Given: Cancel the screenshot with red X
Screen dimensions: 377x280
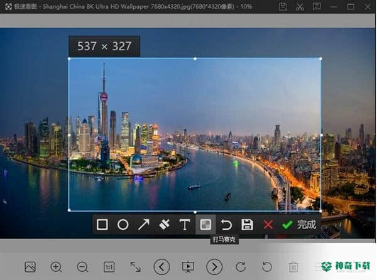Looking at the screenshot, I should click(268, 225).
